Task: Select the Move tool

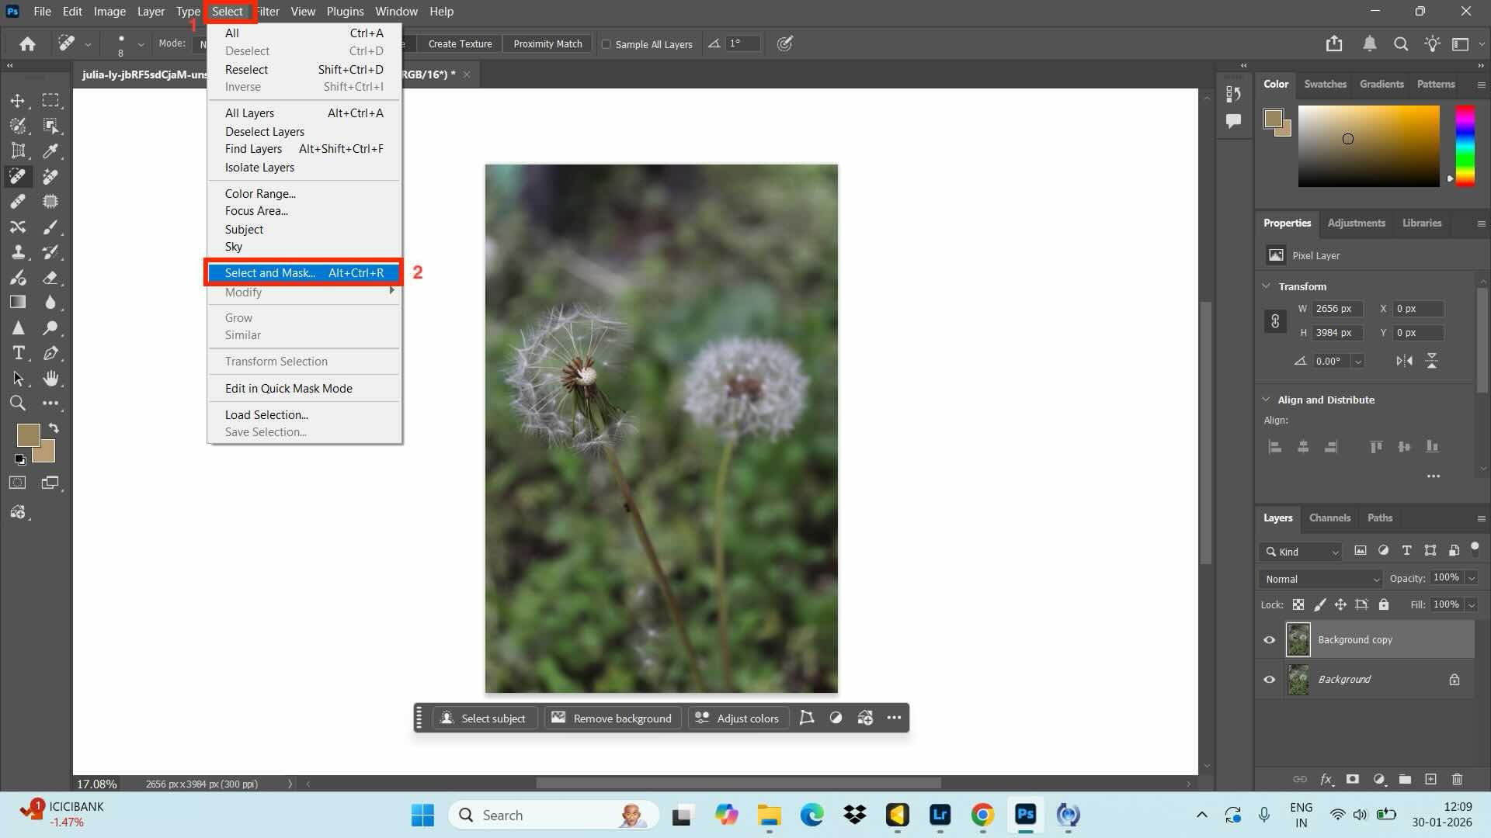Action: click(19, 100)
